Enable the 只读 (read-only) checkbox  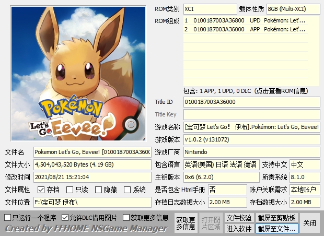pos(70,190)
